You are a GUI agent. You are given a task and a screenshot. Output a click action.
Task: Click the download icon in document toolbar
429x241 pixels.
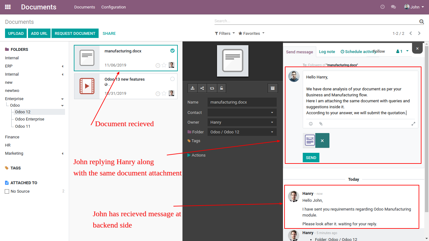(x=193, y=88)
